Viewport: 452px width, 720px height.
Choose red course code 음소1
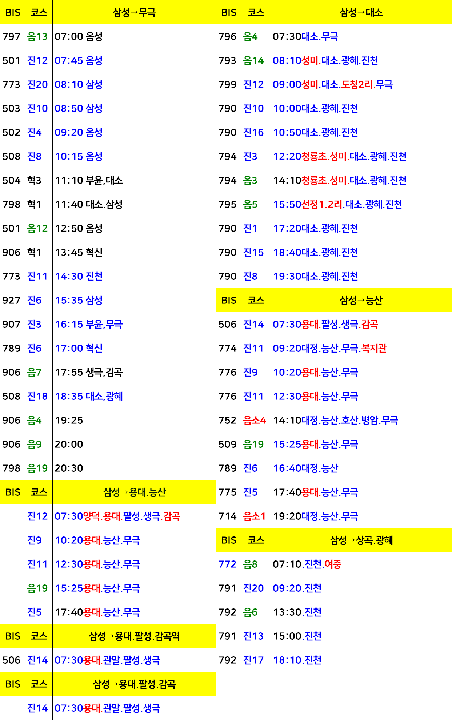coord(255,516)
